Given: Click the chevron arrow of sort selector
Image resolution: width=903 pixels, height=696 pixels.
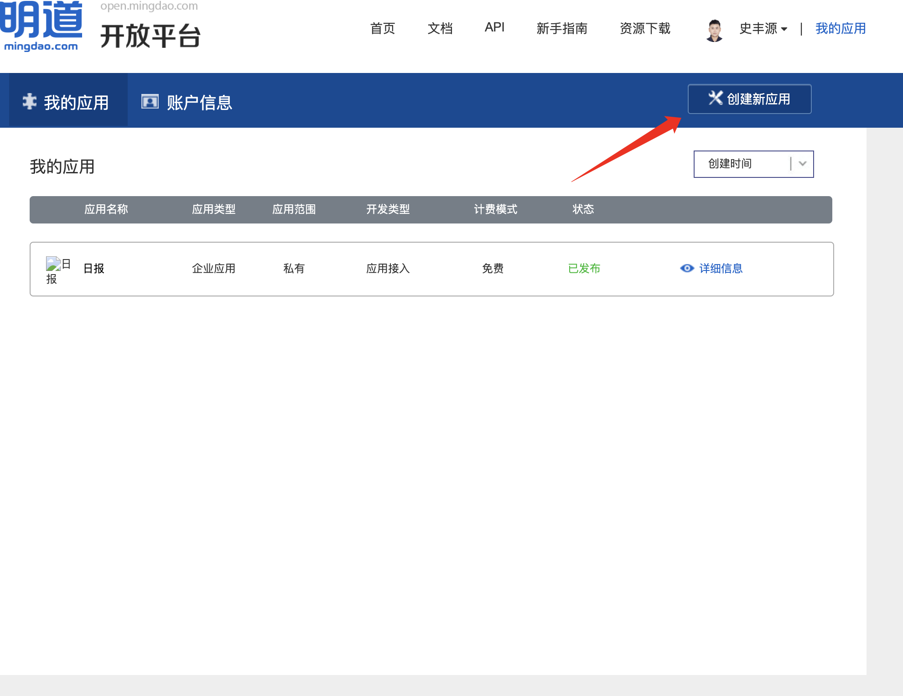Looking at the screenshot, I should pos(803,164).
